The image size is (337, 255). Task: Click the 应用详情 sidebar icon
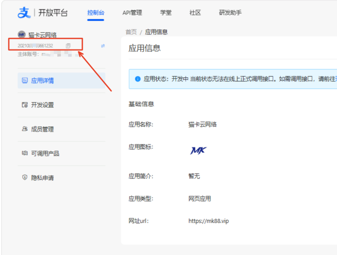tap(25, 81)
